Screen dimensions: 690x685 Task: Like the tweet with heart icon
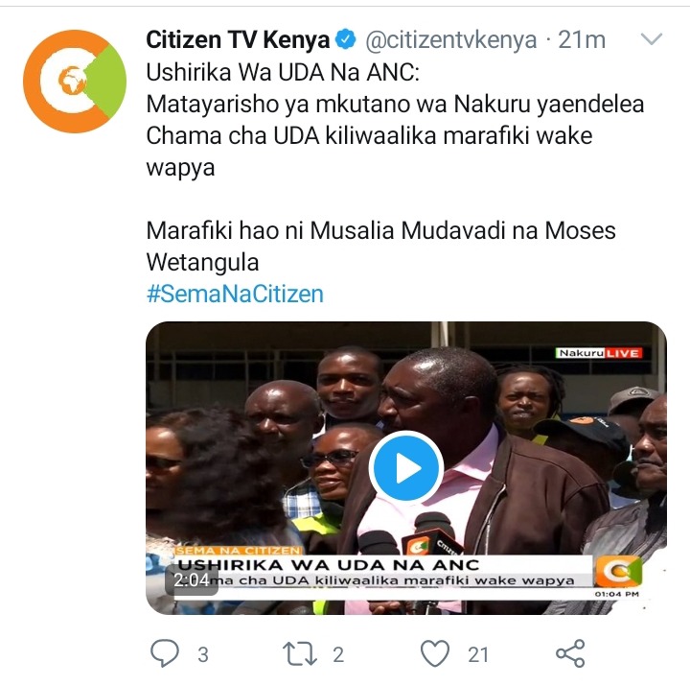pyautogui.click(x=435, y=653)
